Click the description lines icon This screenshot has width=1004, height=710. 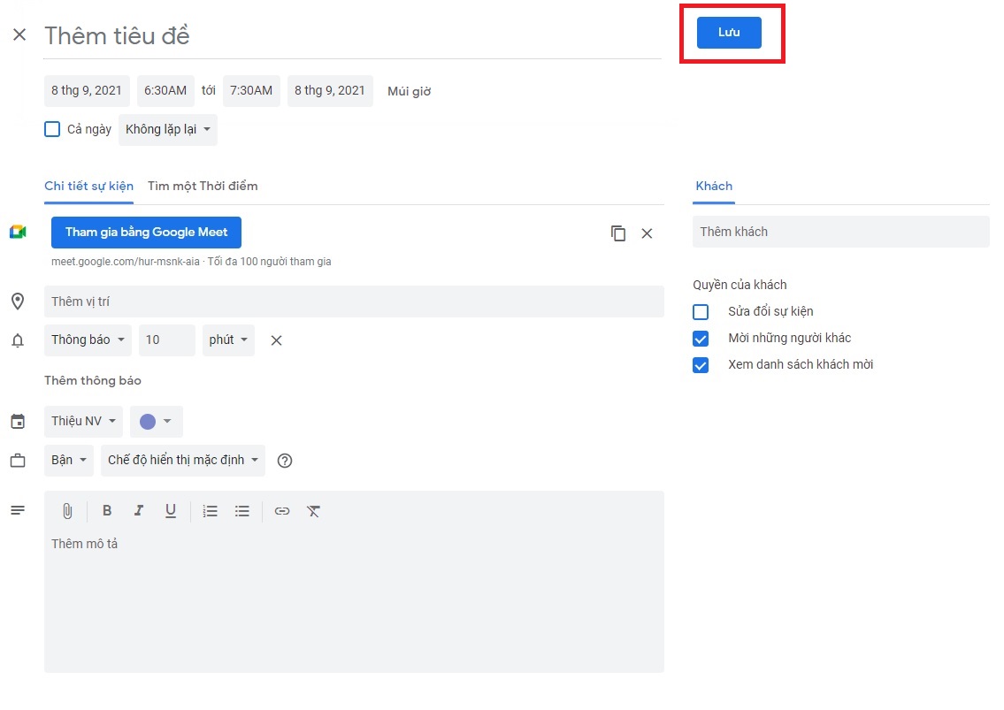18,510
